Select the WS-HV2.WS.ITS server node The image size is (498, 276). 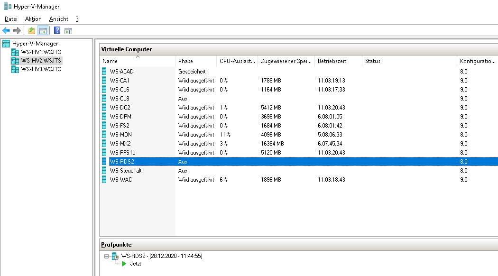tap(41, 61)
